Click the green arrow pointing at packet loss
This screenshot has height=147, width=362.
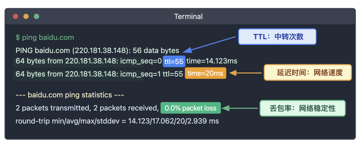241,108
